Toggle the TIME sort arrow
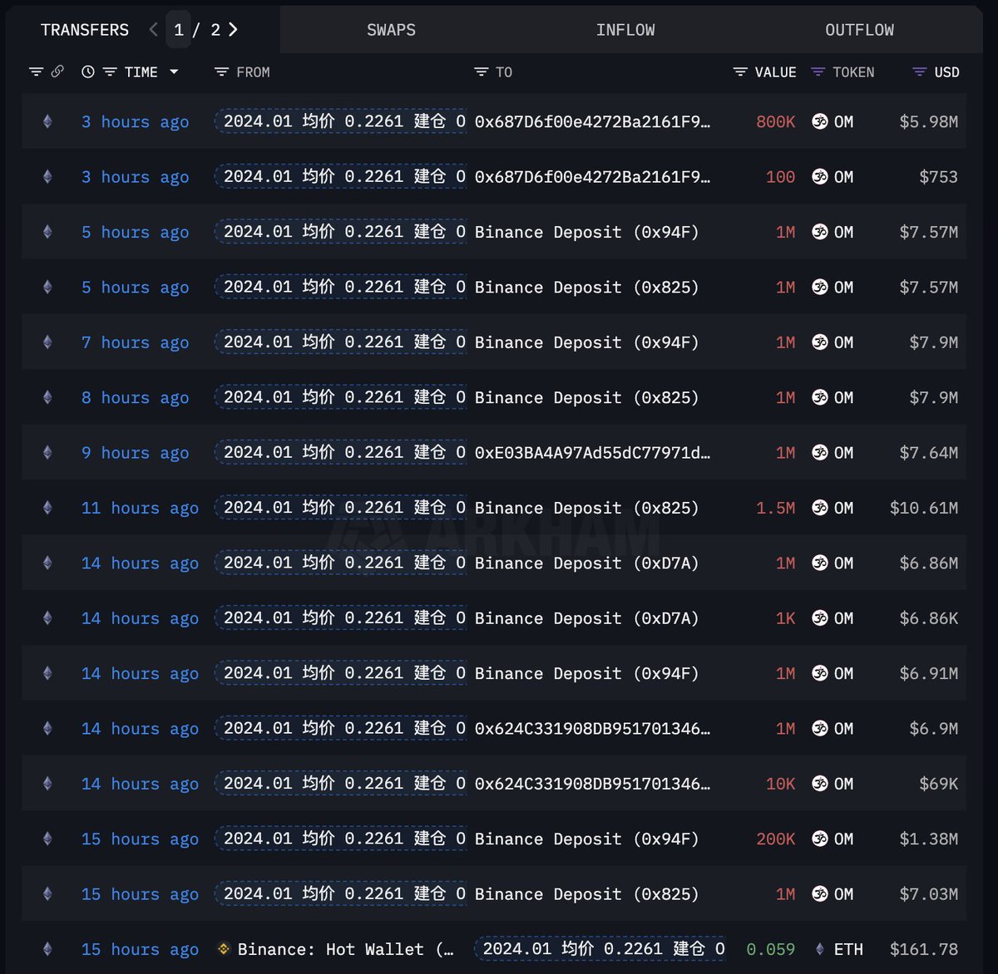 tap(174, 72)
